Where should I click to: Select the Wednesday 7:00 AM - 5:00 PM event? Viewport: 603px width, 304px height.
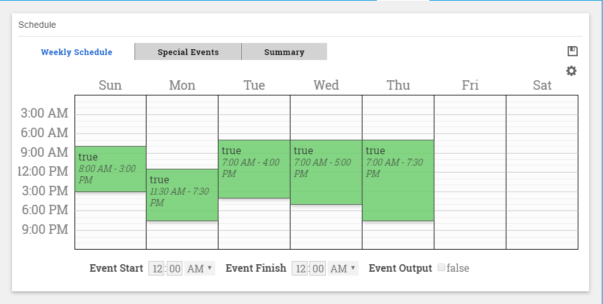(326, 172)
